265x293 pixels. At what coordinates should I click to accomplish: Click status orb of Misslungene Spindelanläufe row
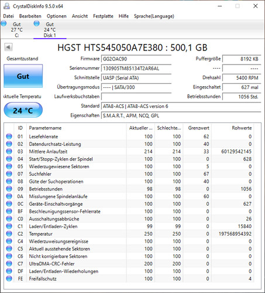pos(9,196)
